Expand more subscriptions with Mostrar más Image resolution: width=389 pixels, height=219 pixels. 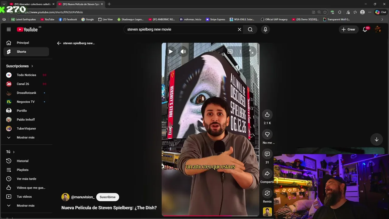coord(26,137)
